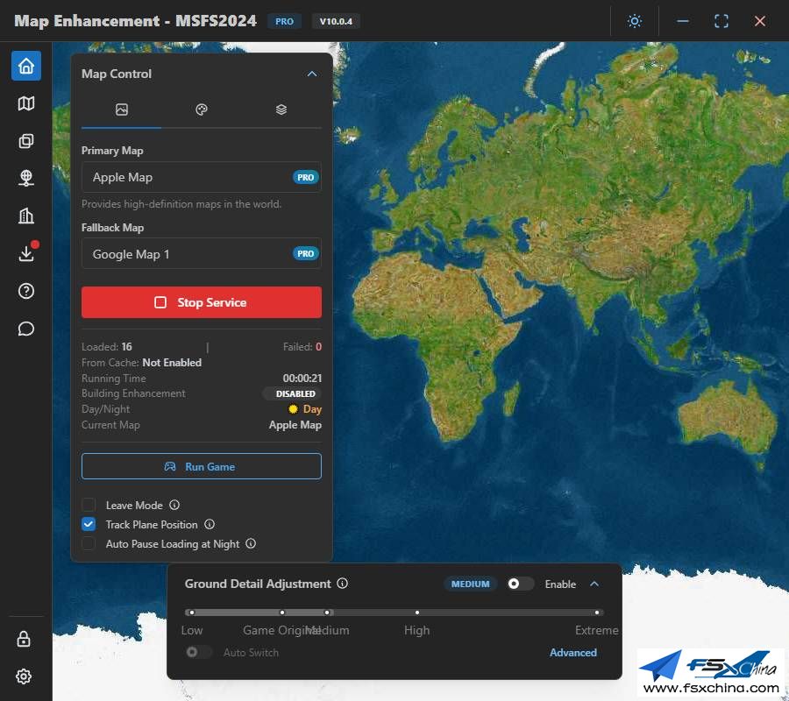
Task: Set ground detail slider to Low
Action: click(192, 612)
